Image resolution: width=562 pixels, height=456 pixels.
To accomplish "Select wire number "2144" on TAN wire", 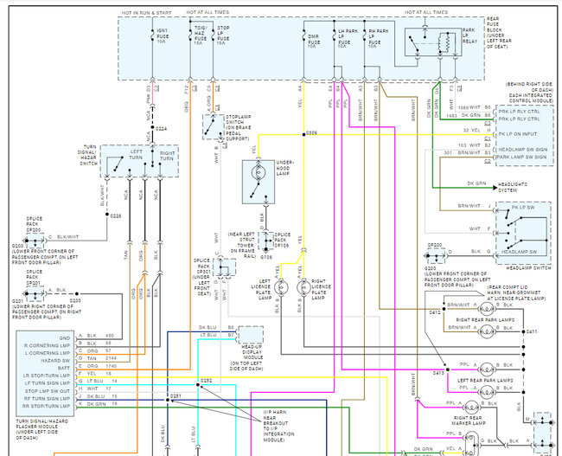I will tap(112, 358).
